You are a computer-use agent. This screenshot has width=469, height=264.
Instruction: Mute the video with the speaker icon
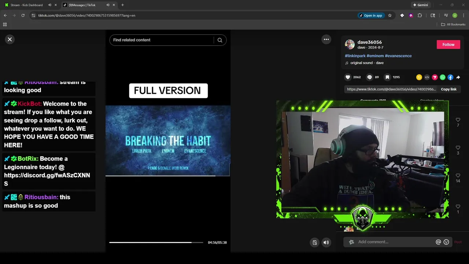326,242
